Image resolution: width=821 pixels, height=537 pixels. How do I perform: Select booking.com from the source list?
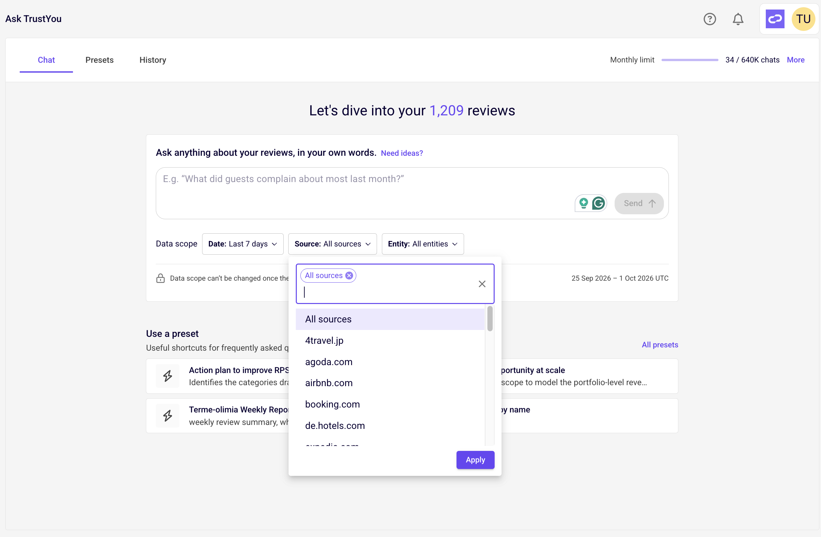coord(390,404)
